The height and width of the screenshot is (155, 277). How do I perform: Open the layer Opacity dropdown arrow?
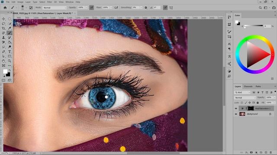[274, 98]
